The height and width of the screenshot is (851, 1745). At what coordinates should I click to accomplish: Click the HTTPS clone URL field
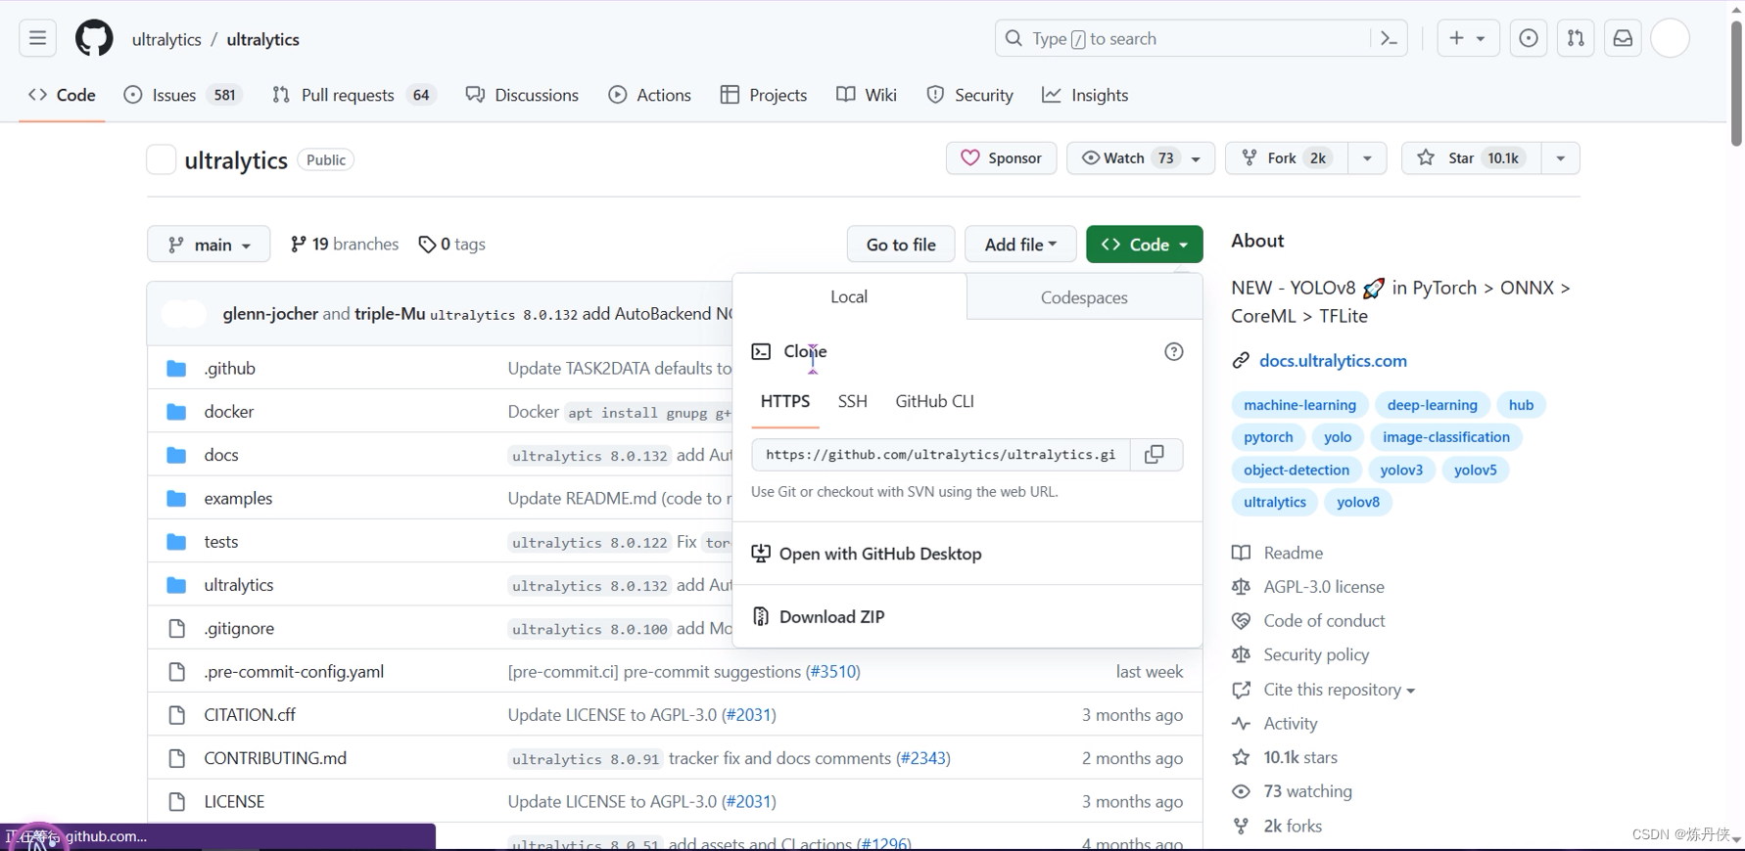coord(941,455)
